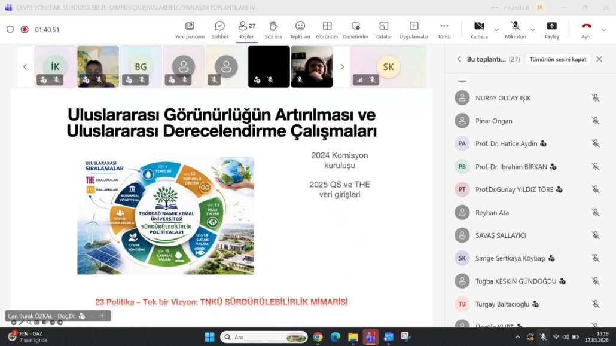Viewport: 616px width, 346px height.
Task: Select the SK participant video thumbnail
Action: pos(388,67)
